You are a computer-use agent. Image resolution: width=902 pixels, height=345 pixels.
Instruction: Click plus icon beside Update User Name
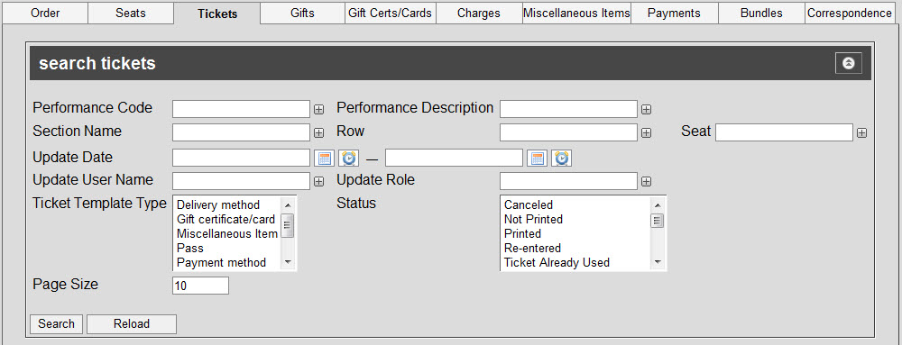[x=318, y=181]
